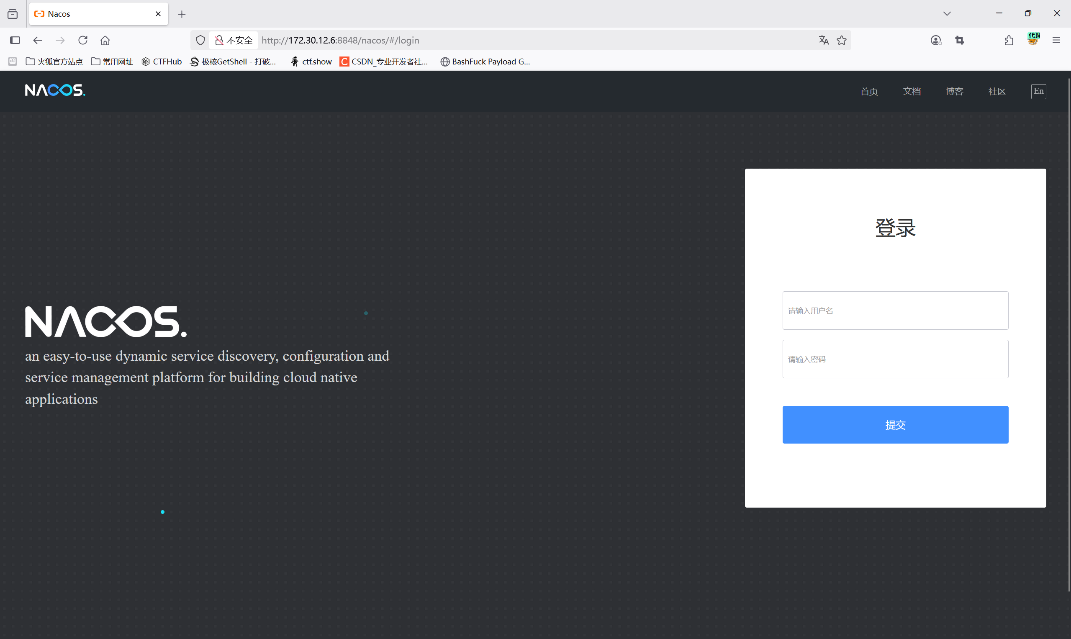Open the Firefox account icon

coord(936,41)
